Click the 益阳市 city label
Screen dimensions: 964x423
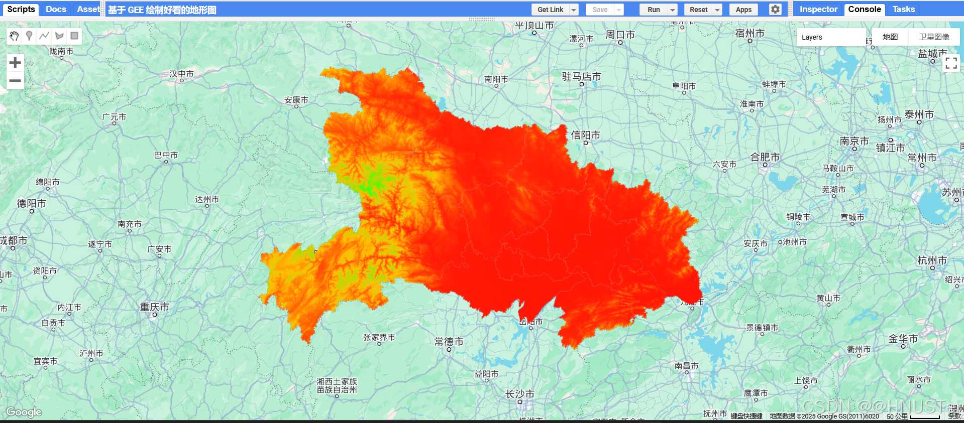click(x=487, y=374)
